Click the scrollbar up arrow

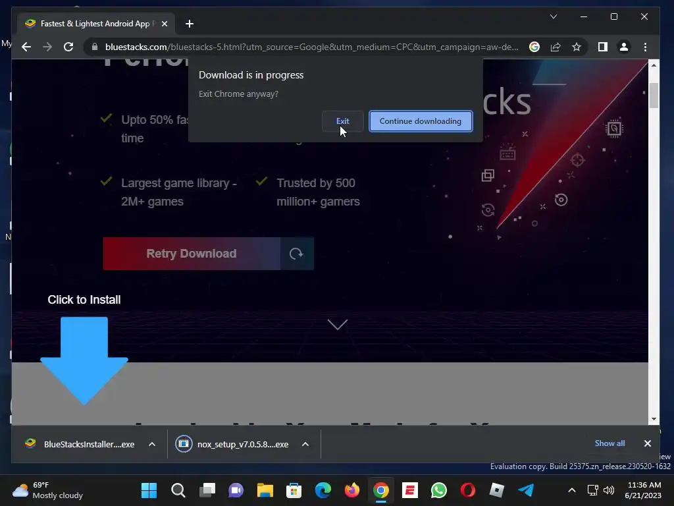[x=654, y=65]
